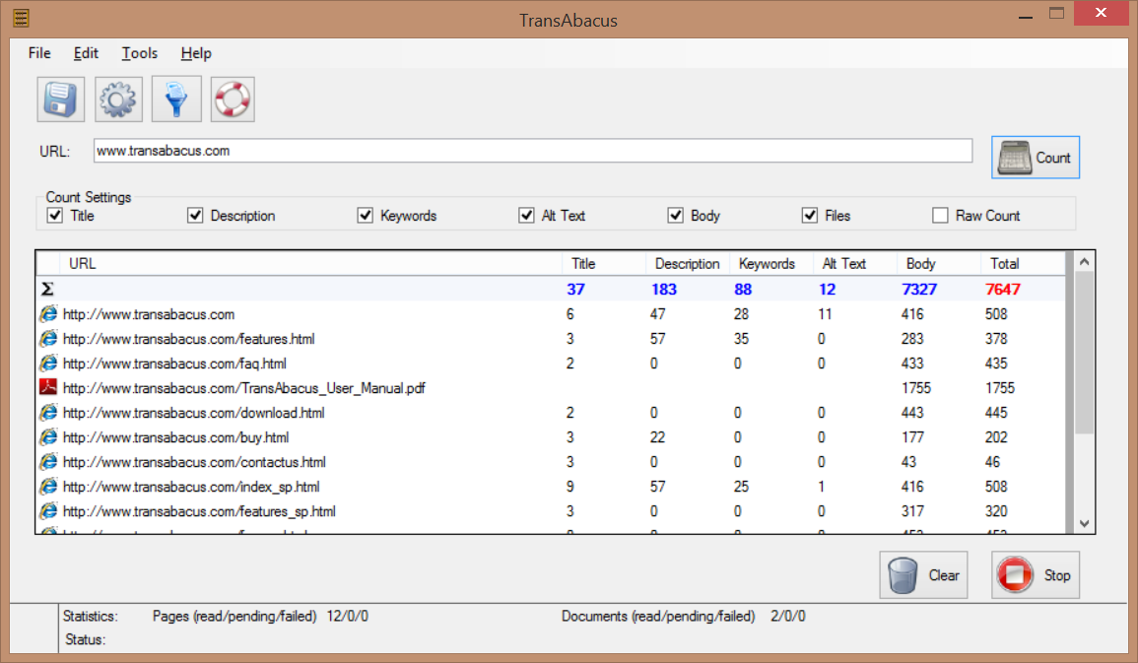Select the contactus.html URL text

[194, 462]
